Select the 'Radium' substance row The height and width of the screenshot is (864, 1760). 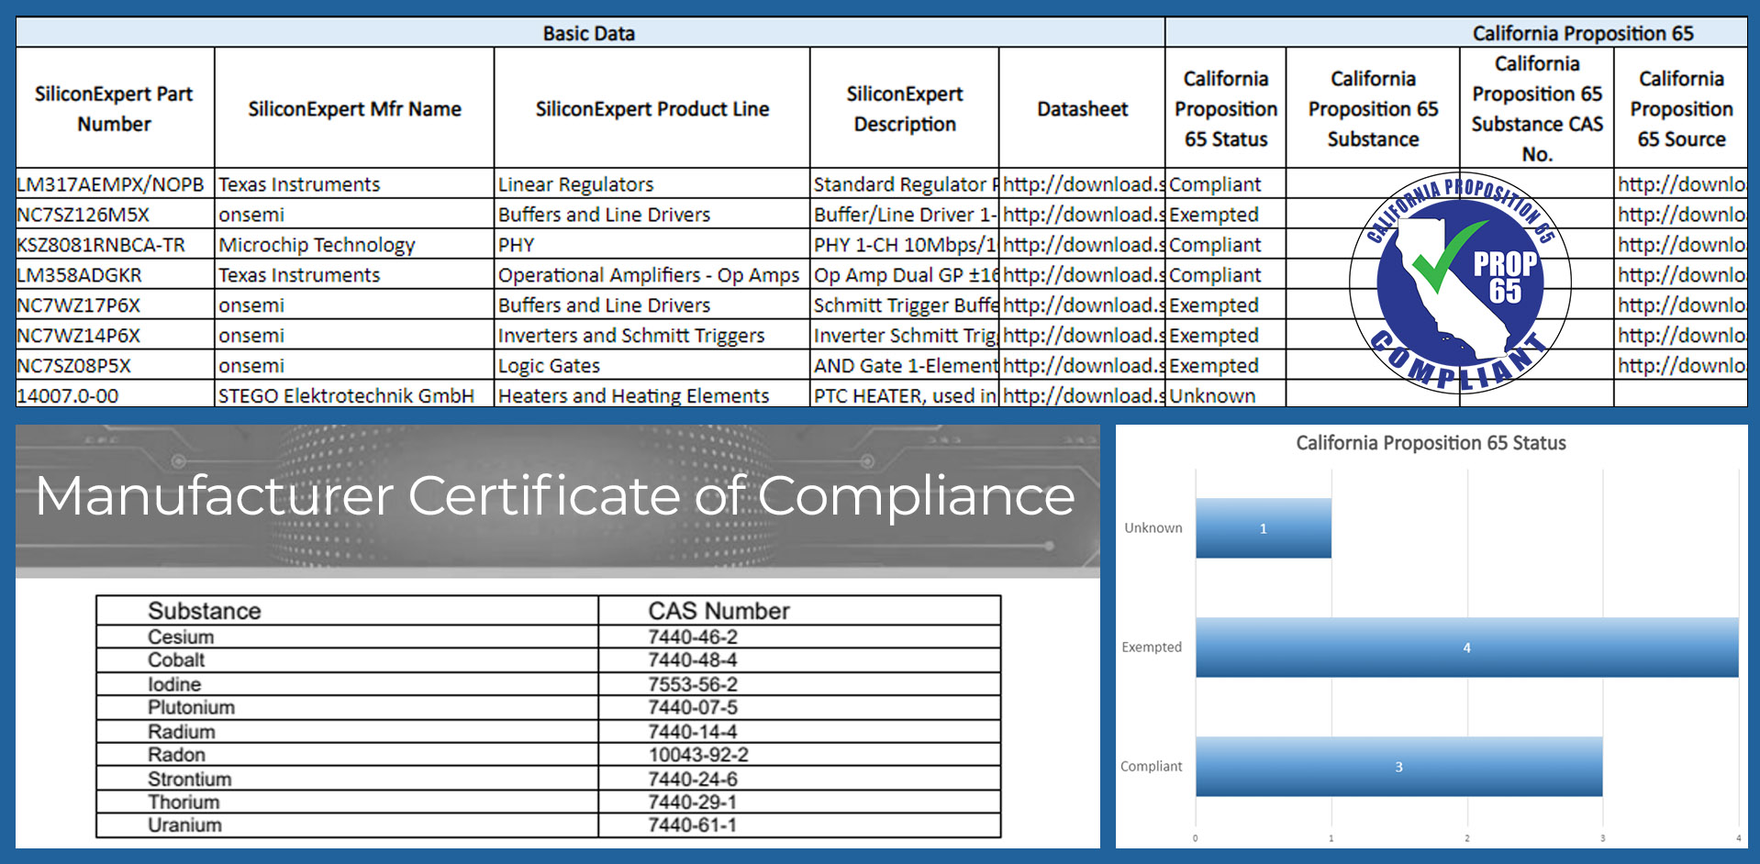pos(549,731)
